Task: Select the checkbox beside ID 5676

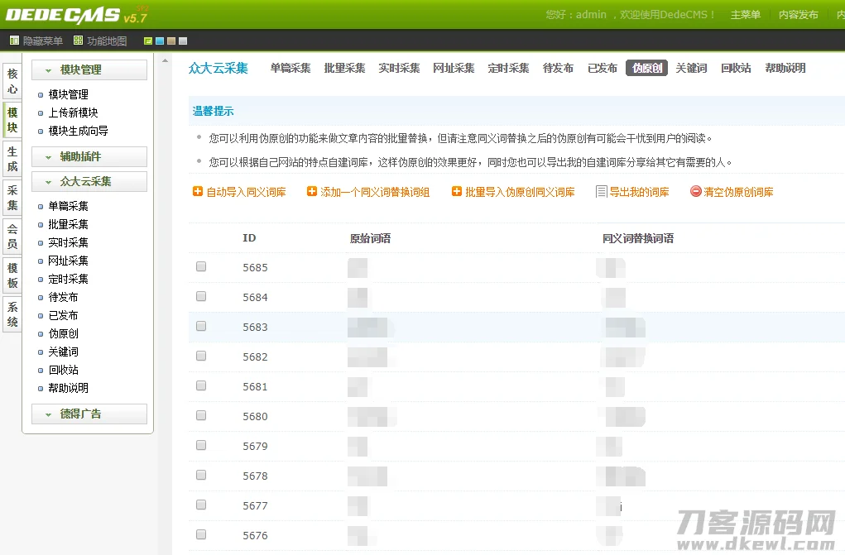Action: (199, 535)
